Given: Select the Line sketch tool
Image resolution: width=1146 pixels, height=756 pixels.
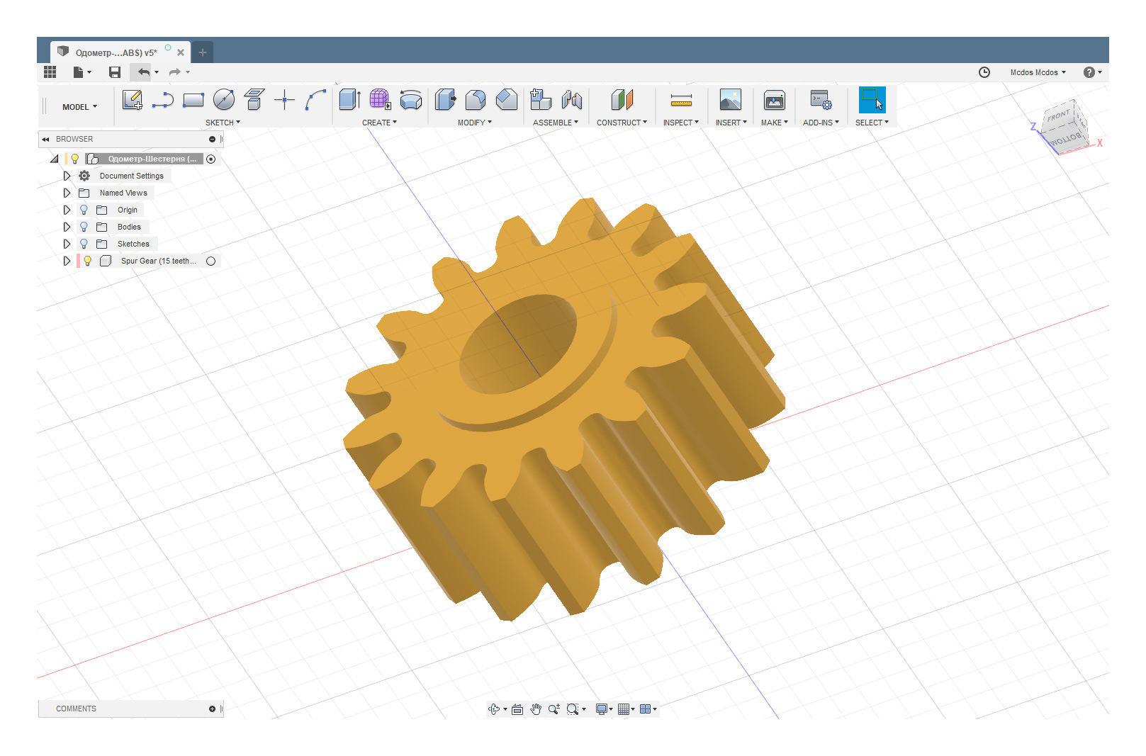Looking at the screenshot, I should click(x=162, y=100).
